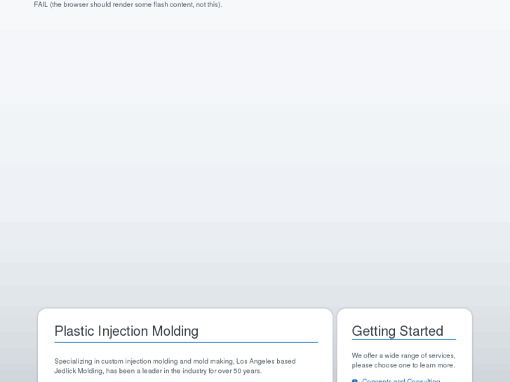Click the blue underline below Getting Started
The image size is (510, 382).
click(x=403, y=340)
